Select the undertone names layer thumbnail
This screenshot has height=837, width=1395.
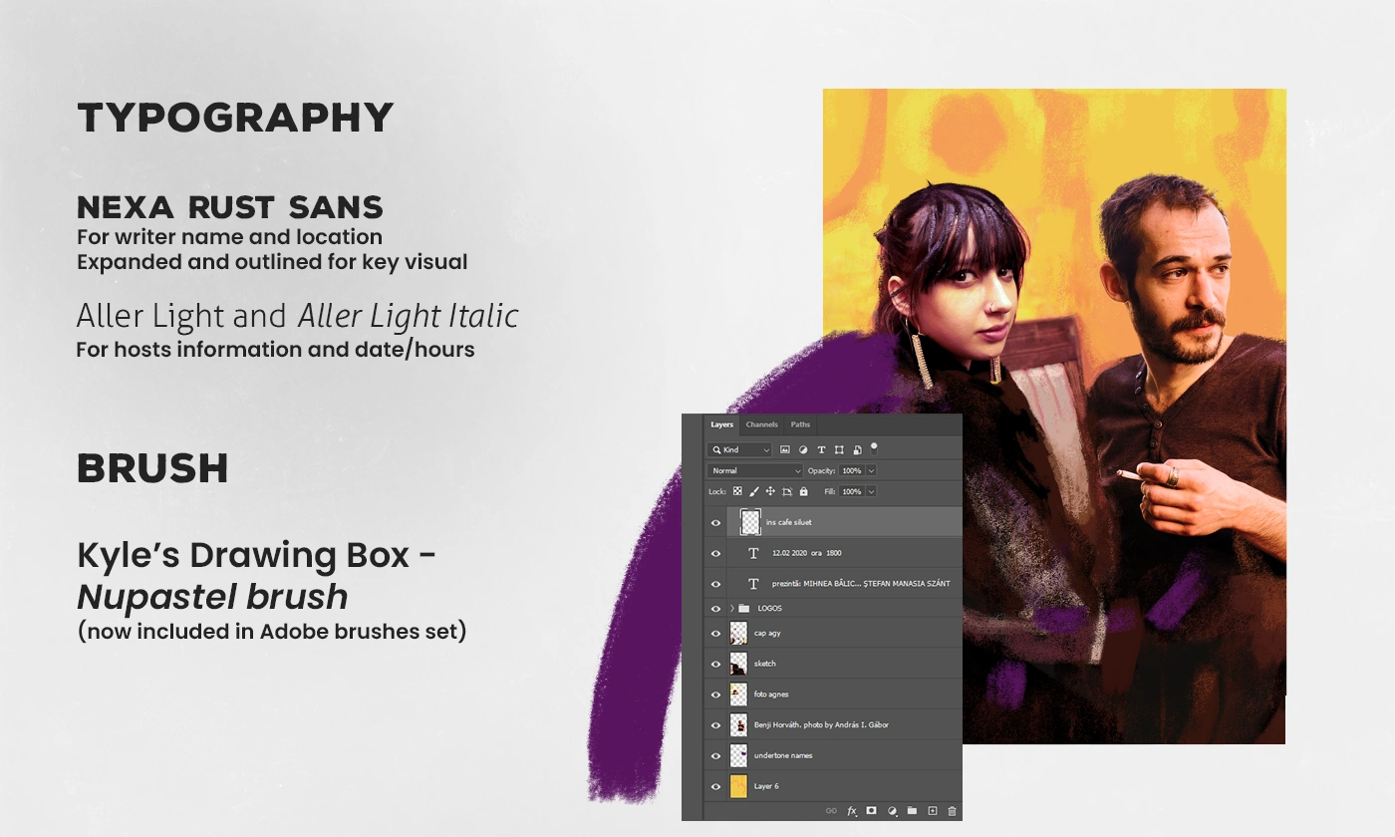click(x=738, y=755)
